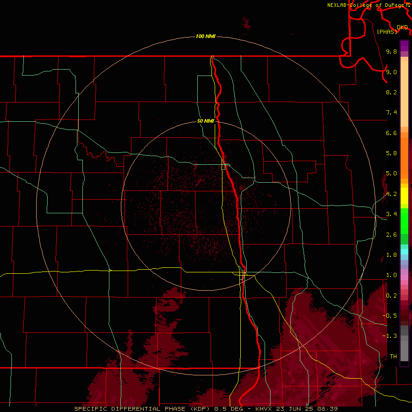Pick the light peach segment of the color bar
The width and height of the screenshot is (412, 412).
[x=404, y=95]
